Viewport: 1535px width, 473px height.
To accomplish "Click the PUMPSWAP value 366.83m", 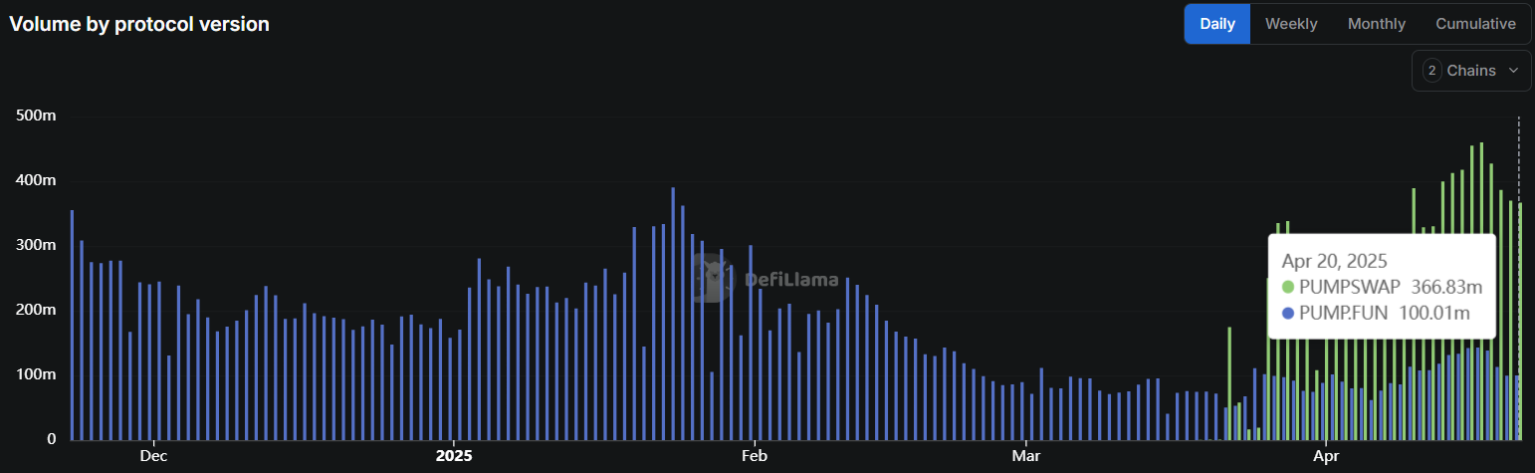I will pos(1444,287).
